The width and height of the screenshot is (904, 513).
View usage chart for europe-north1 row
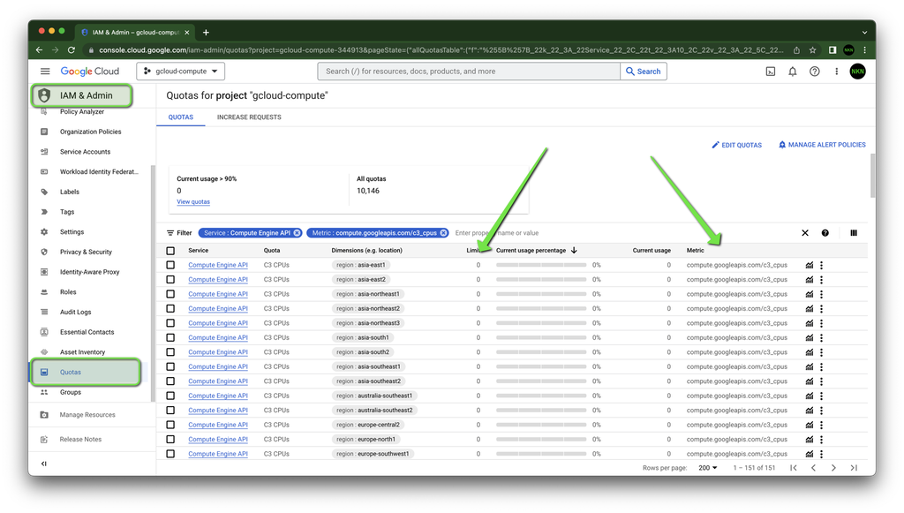coord(810,439)
